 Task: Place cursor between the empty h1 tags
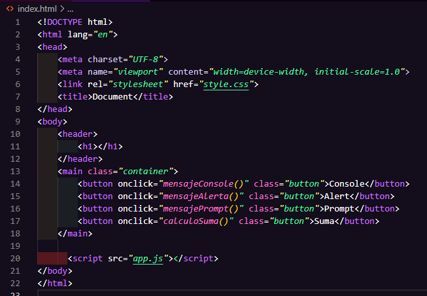tap(98, 147)
